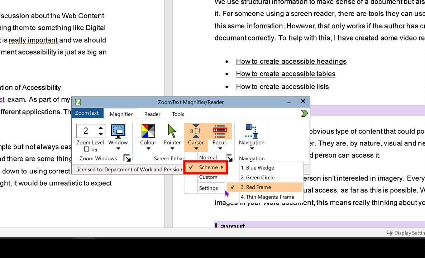Open the Scheme submenu entry
The image size is (425, 258).
click(206, 167)
